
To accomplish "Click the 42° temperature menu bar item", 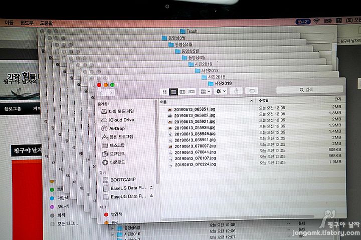I will pos(303,21).
